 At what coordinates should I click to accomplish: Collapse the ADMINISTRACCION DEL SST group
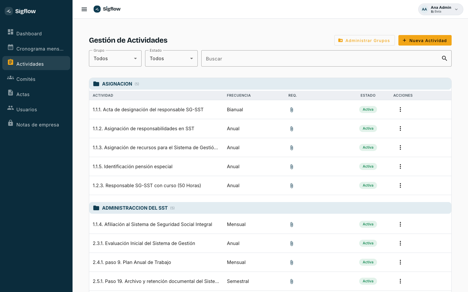270,208
